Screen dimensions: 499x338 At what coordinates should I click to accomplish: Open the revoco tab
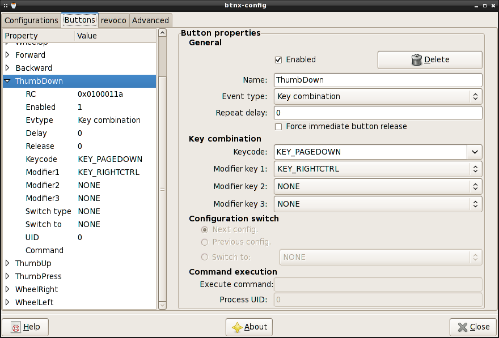click(x=113, y=20)
